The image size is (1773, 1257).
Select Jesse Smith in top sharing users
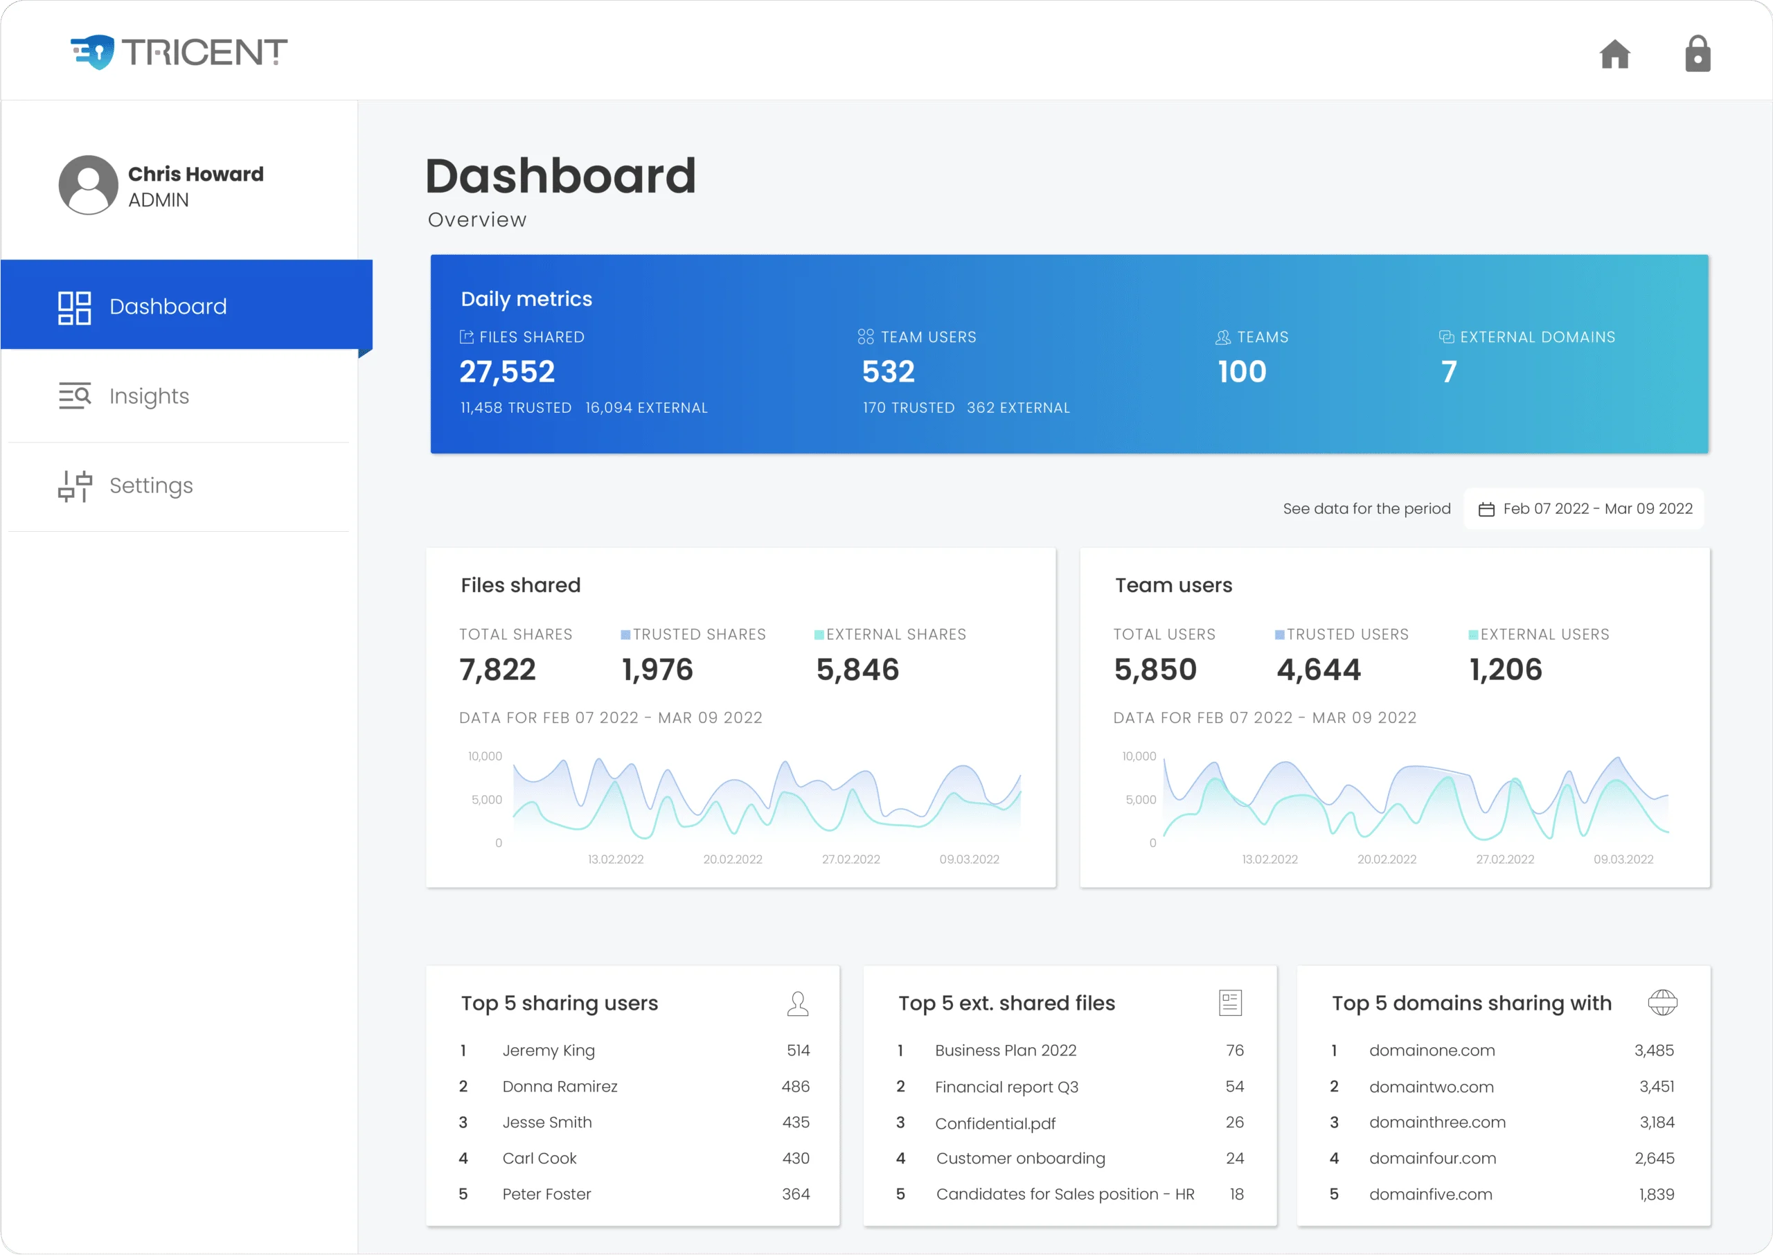click(634, 1123)
